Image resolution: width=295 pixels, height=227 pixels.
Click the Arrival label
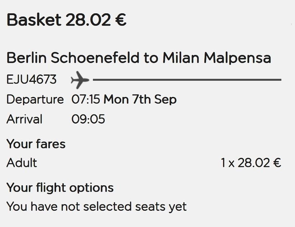tap(24, 119)
